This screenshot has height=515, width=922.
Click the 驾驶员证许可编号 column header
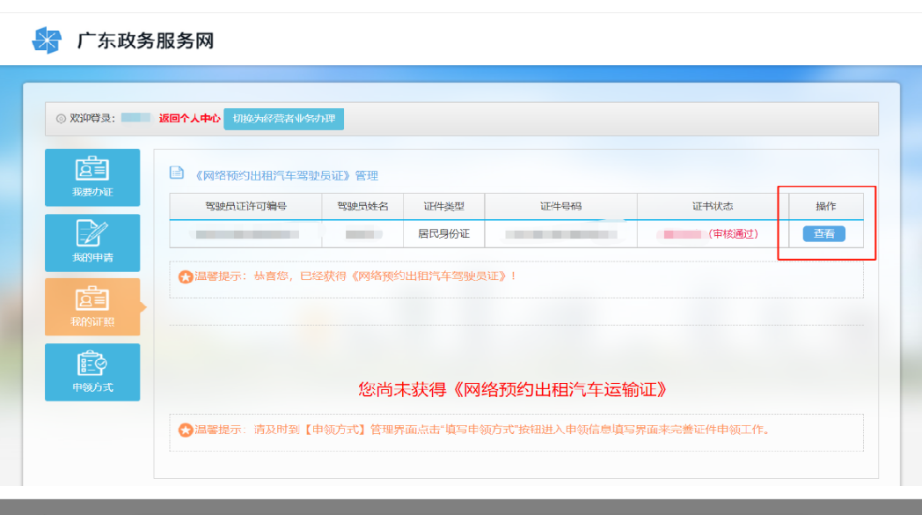pyautogui.click(x=245, y=207)
